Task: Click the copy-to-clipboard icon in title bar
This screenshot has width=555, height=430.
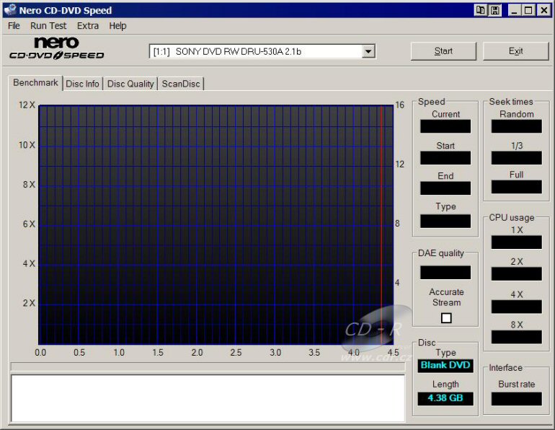Action: pyautogui.click(x=480, y=10)
